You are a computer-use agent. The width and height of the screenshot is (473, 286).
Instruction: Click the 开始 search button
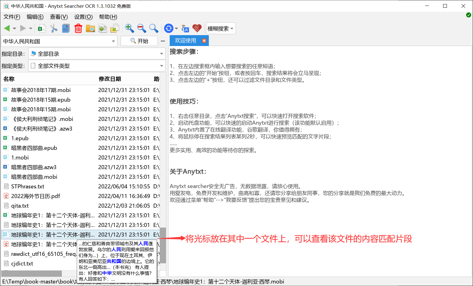pyautogui.click(x=139, y=41)
